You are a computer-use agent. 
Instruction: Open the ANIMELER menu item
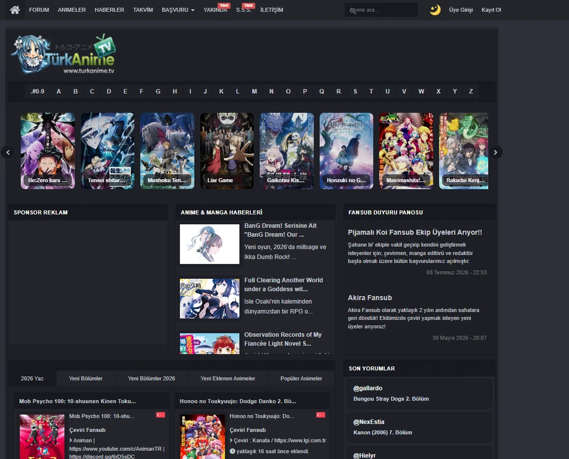[72, 10]
